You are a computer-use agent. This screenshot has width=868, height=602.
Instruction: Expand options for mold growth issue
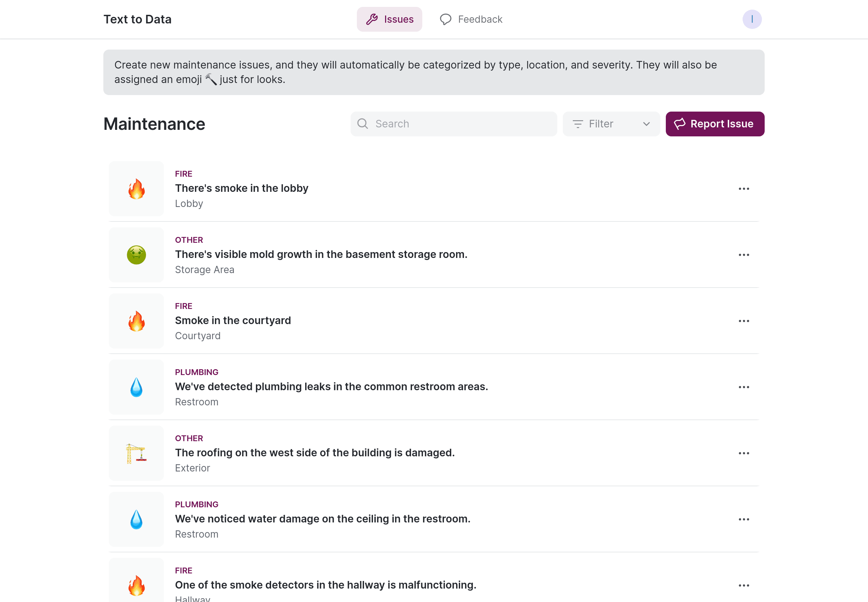pos(744,254)
